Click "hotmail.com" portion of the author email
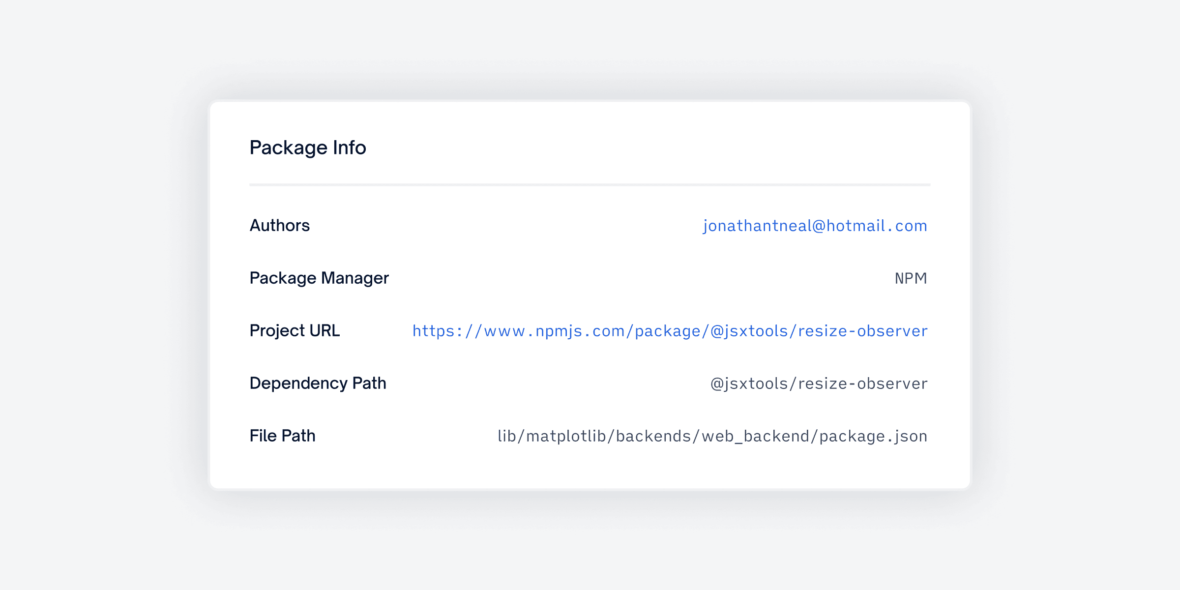The image size is (1180, 590). click(877, 226)
